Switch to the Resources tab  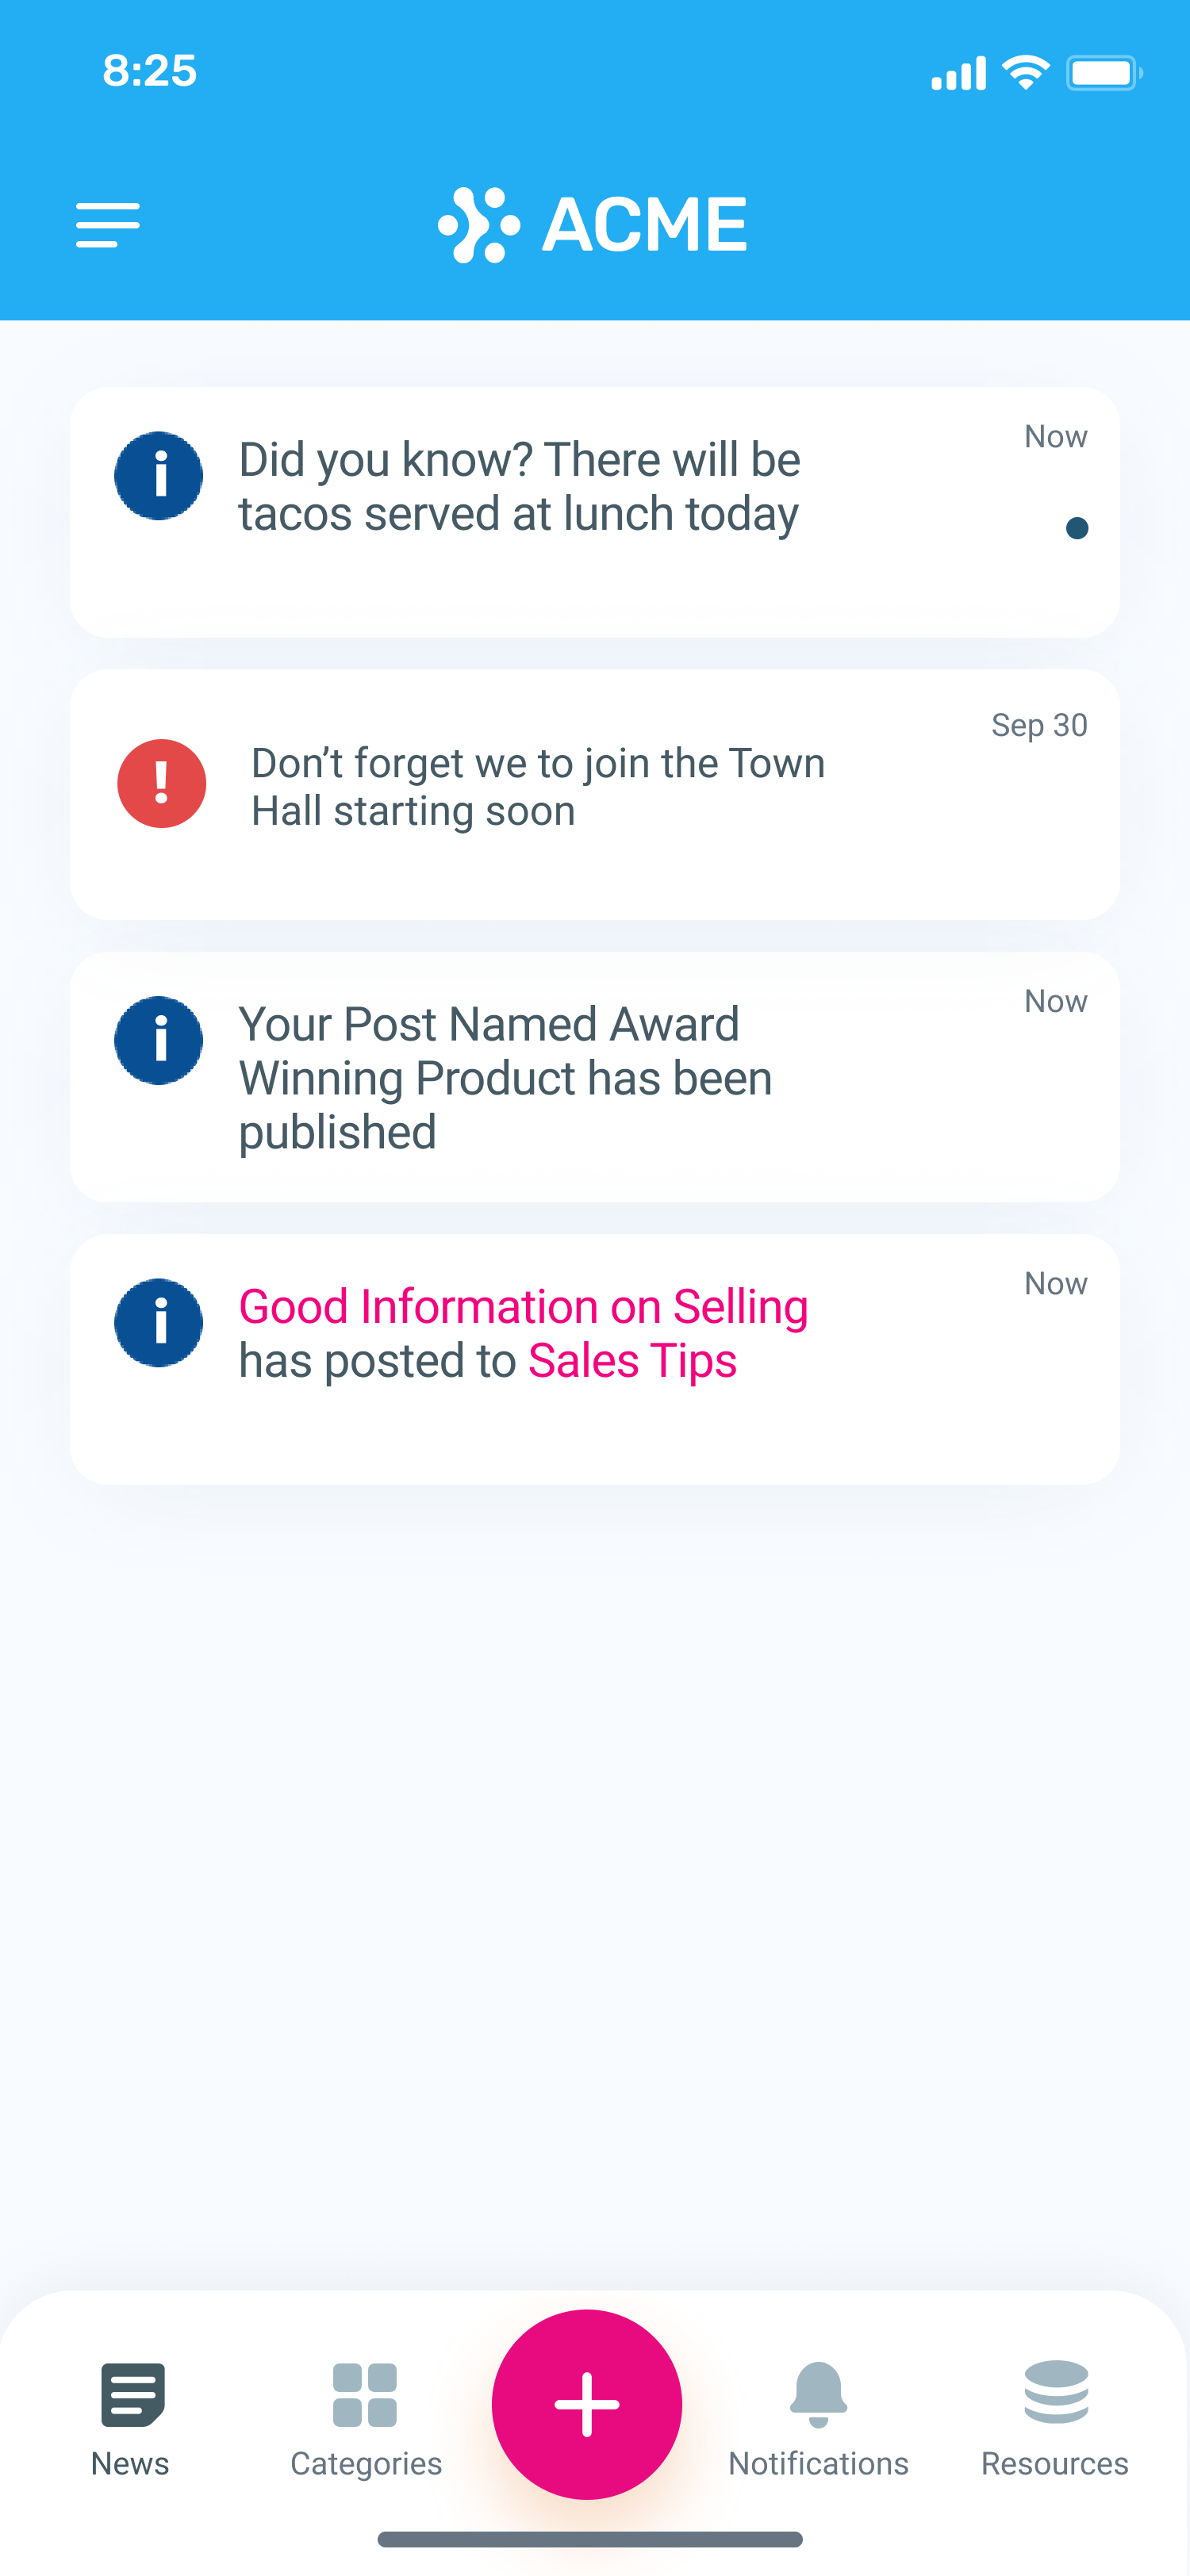tap(1055, 2418)
